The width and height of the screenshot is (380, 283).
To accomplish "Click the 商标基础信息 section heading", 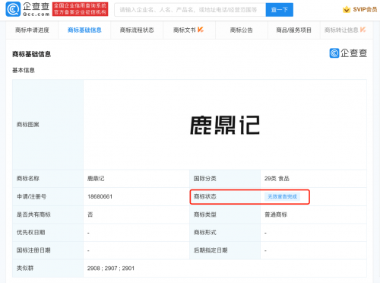I will click(x=32, y=54).
